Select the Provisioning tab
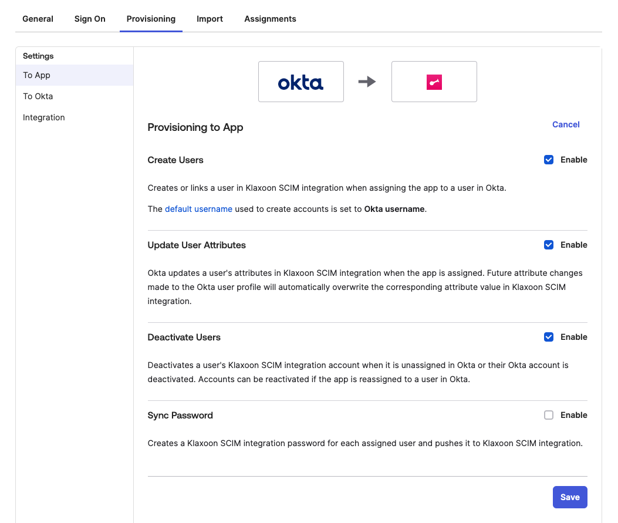The width and height of the screenshot is (618, 523). tap(151, 19)
